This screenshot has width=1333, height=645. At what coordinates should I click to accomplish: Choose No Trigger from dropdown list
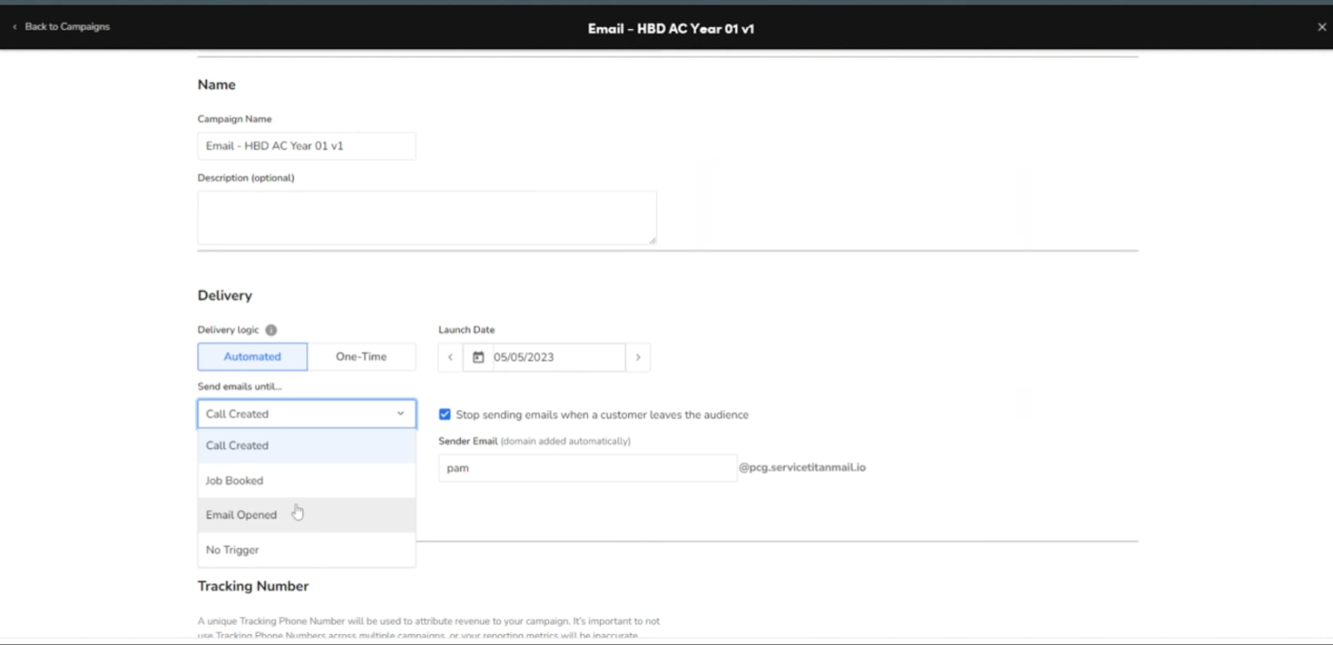click(x=307, y=550)
